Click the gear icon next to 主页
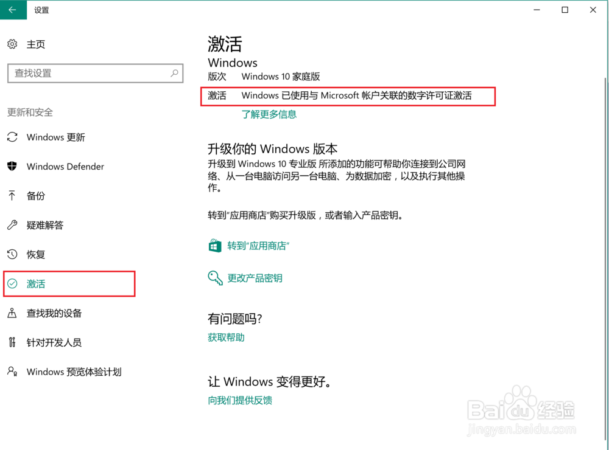The width and height of the screenshot is (609, 450). (12, 44)
